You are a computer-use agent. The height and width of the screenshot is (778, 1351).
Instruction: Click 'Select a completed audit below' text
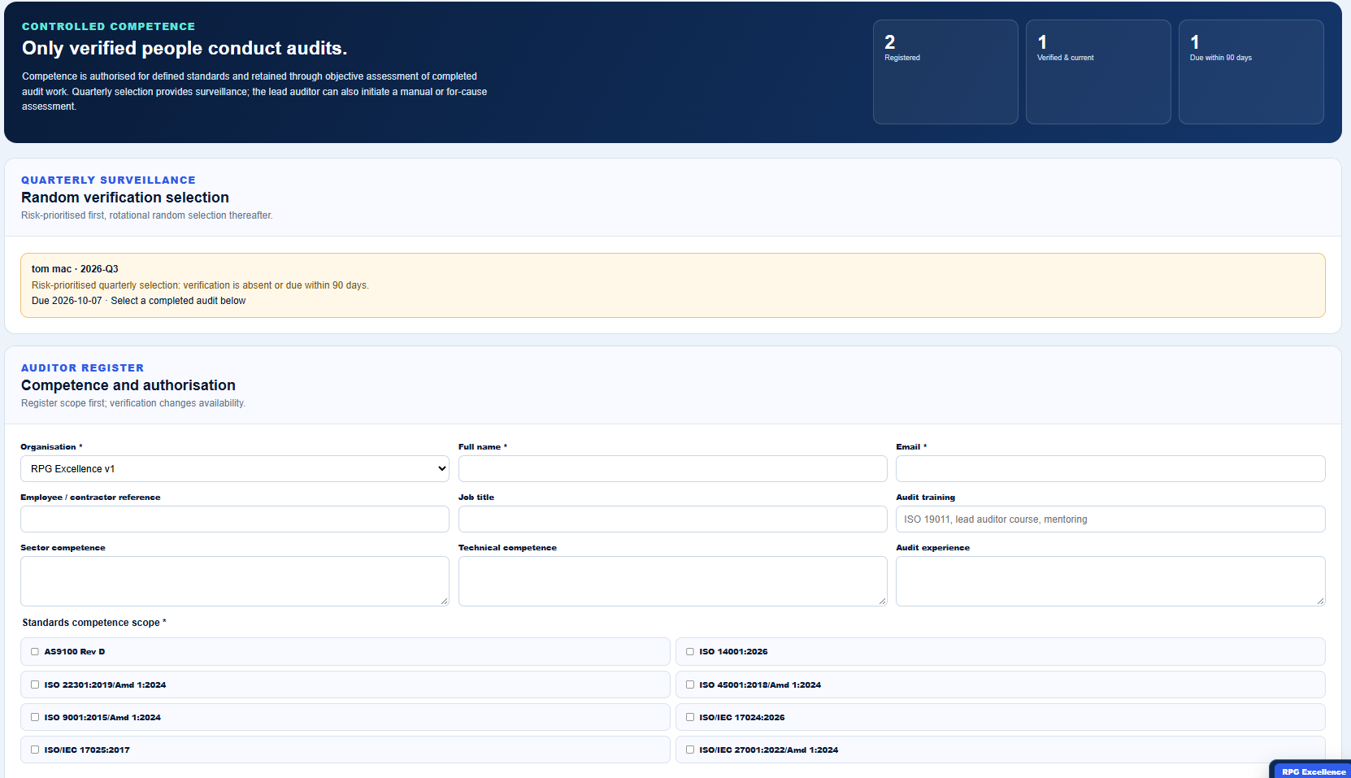point(178,301)
